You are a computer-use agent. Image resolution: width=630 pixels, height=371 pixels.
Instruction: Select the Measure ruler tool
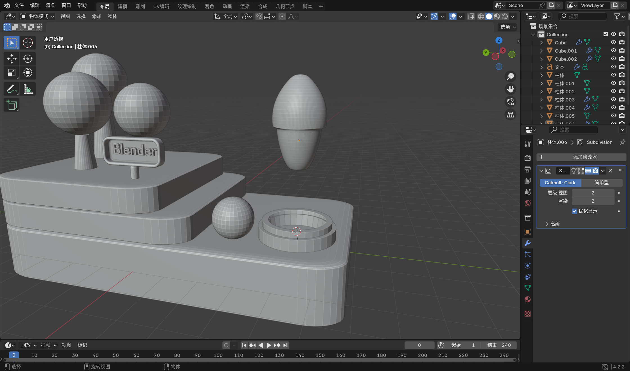(28, 89)
